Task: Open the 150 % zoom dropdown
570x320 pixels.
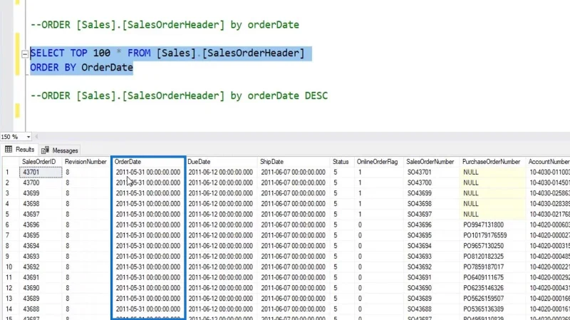Action: tap(28, 137)
